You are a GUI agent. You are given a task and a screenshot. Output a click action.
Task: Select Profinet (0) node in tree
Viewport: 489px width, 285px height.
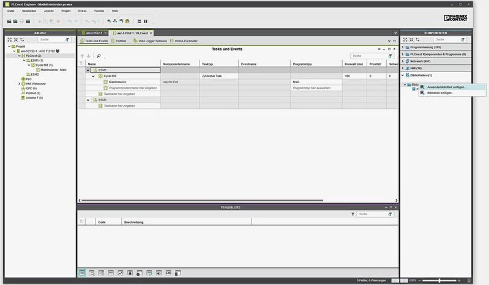coord(31,93)
